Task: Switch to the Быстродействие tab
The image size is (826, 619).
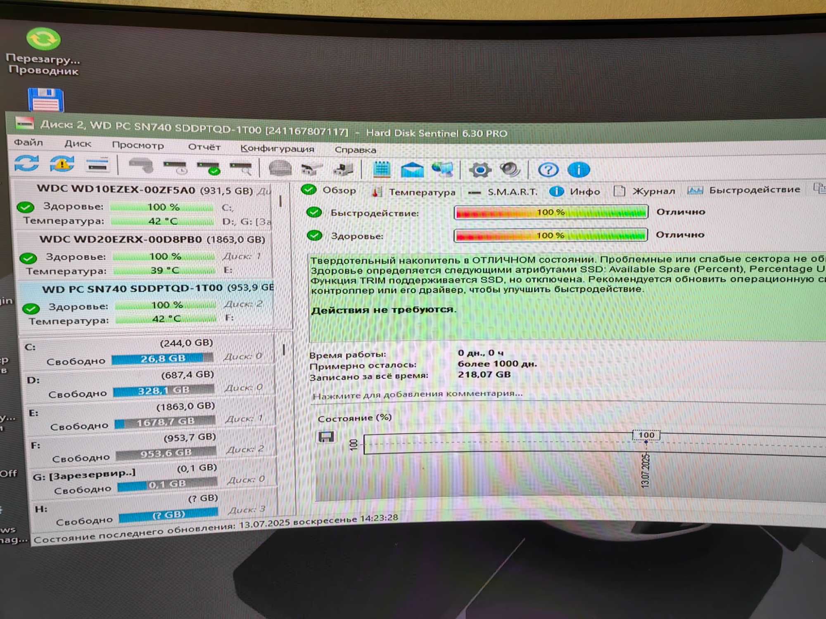Action: (x=744, y=190)
